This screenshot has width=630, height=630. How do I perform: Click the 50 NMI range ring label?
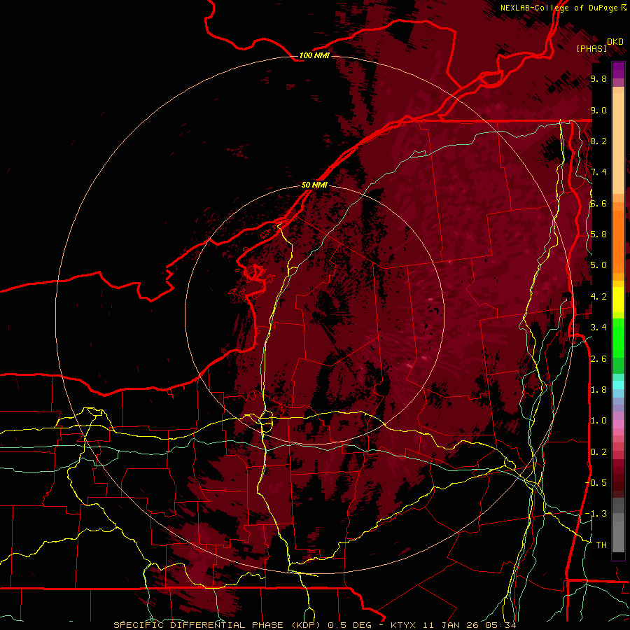314,185
